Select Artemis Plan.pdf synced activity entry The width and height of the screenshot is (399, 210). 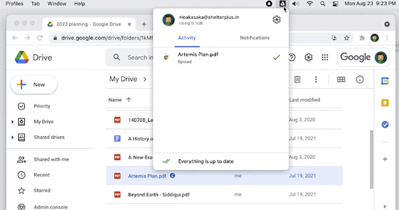click(221, 57)
